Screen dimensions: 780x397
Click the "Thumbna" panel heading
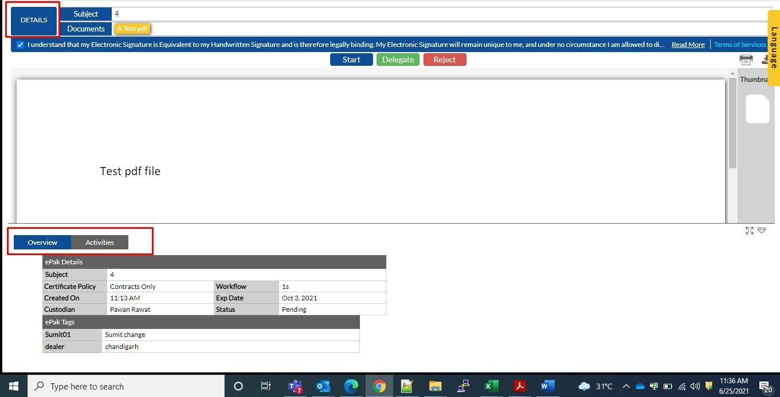pyautogui.click(x=754, y=80)
